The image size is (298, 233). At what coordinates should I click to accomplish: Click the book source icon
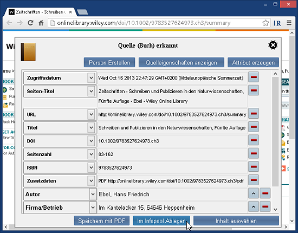(28, 52)
